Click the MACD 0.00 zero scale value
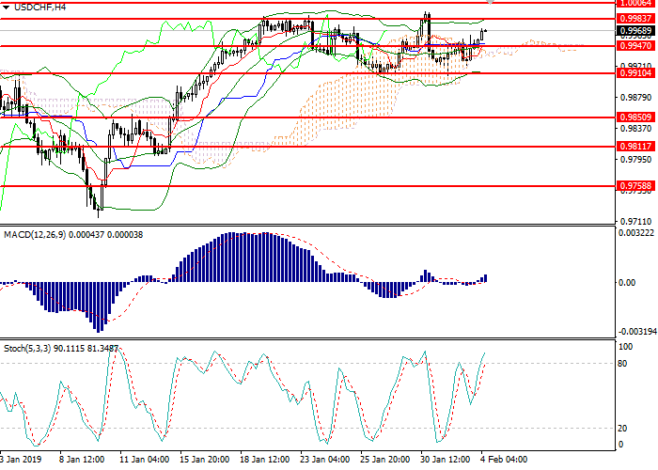 point(625,282)
